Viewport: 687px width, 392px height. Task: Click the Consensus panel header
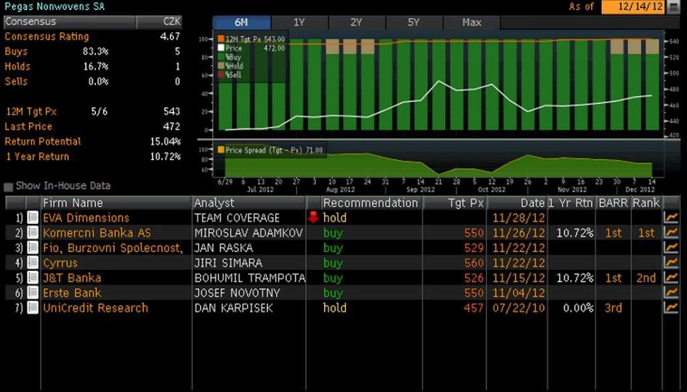70,22
